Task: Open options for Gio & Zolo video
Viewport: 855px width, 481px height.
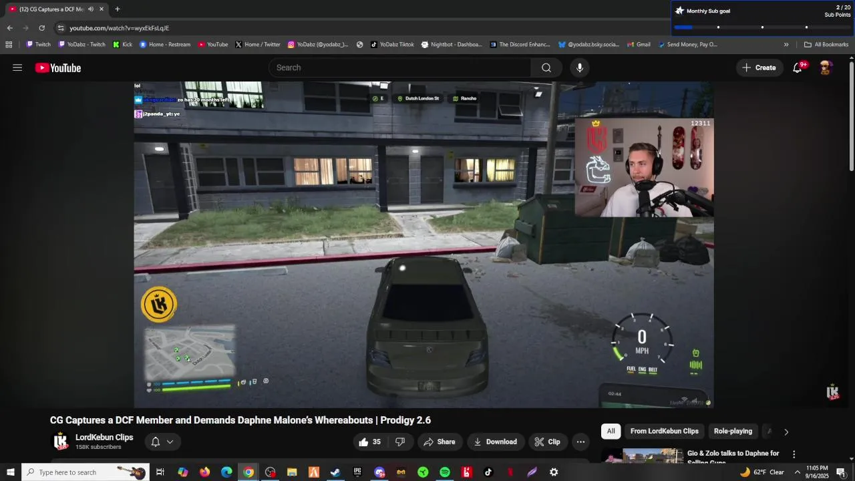Action: click(x=794, y=454)
